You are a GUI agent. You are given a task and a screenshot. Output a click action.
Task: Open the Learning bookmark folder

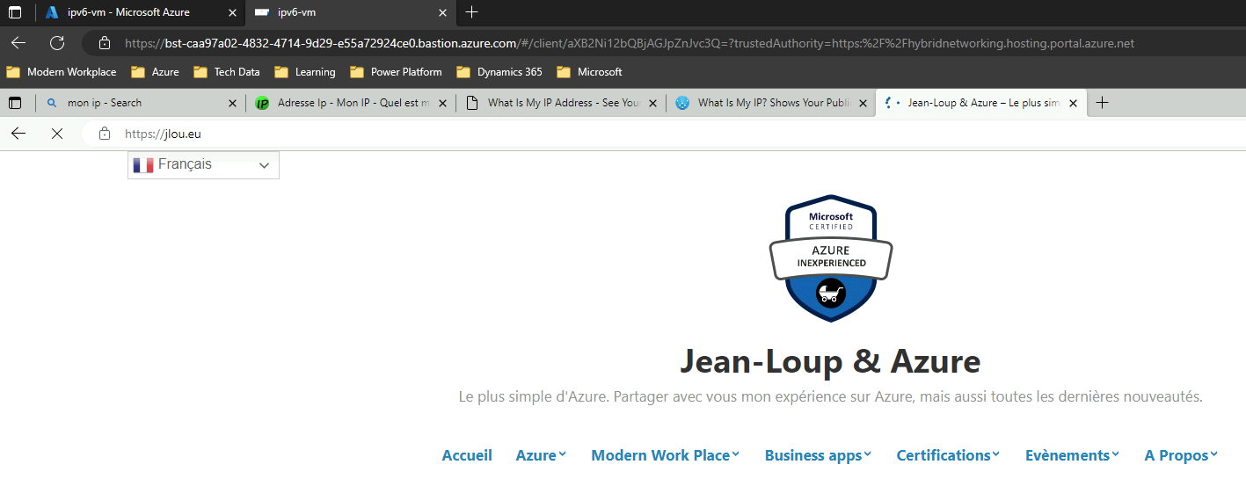tap(305, 72)
